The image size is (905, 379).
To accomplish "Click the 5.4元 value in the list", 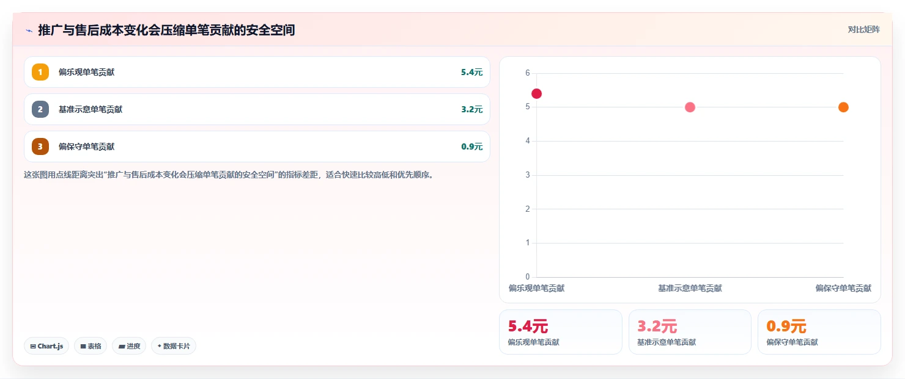I will pyautogui.click(x=471, y=72).
